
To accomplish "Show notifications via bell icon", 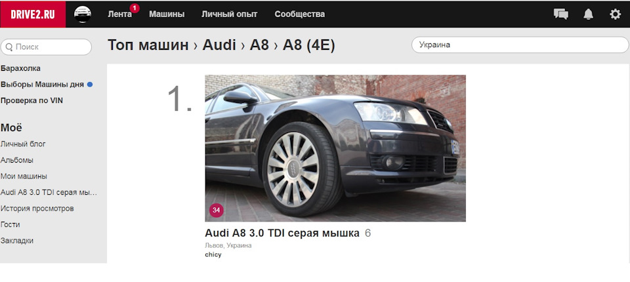I will (x=588, y=14).
